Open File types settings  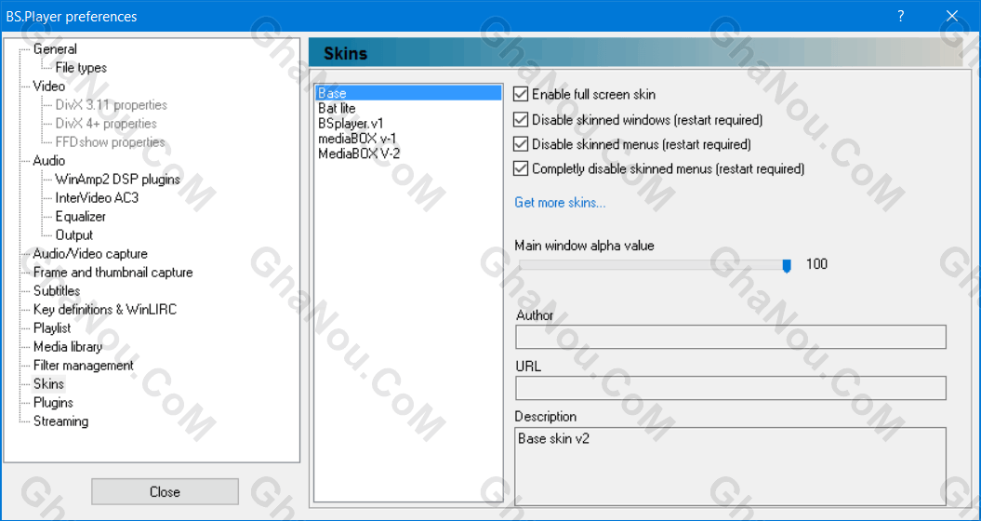pos(81,68)
